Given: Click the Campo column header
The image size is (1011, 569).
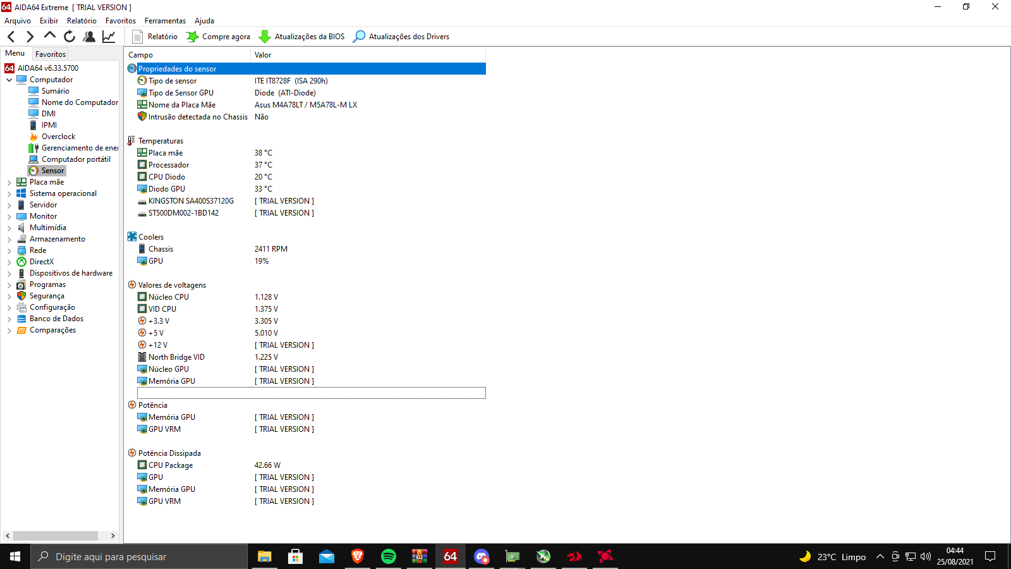Looking at the screenshot, I should (x=187, y=55).
